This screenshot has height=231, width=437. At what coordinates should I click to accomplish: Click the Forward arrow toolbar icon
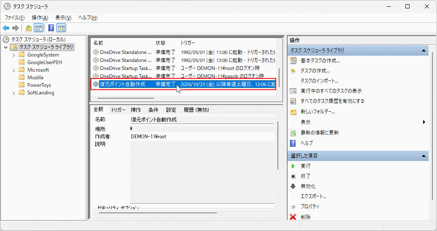16,28
